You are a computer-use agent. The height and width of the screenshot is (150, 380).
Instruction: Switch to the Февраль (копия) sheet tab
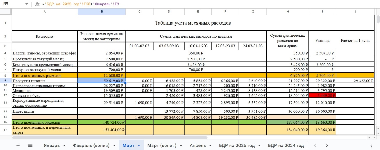pyautogui.click(x=91, y=145)
